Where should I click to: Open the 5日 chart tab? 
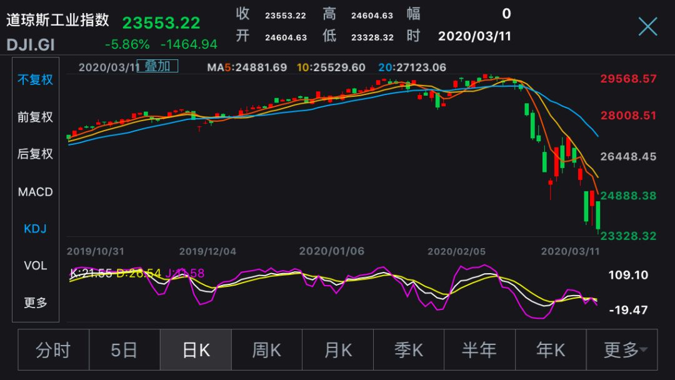pyautogui.click(x=124, y=350)
